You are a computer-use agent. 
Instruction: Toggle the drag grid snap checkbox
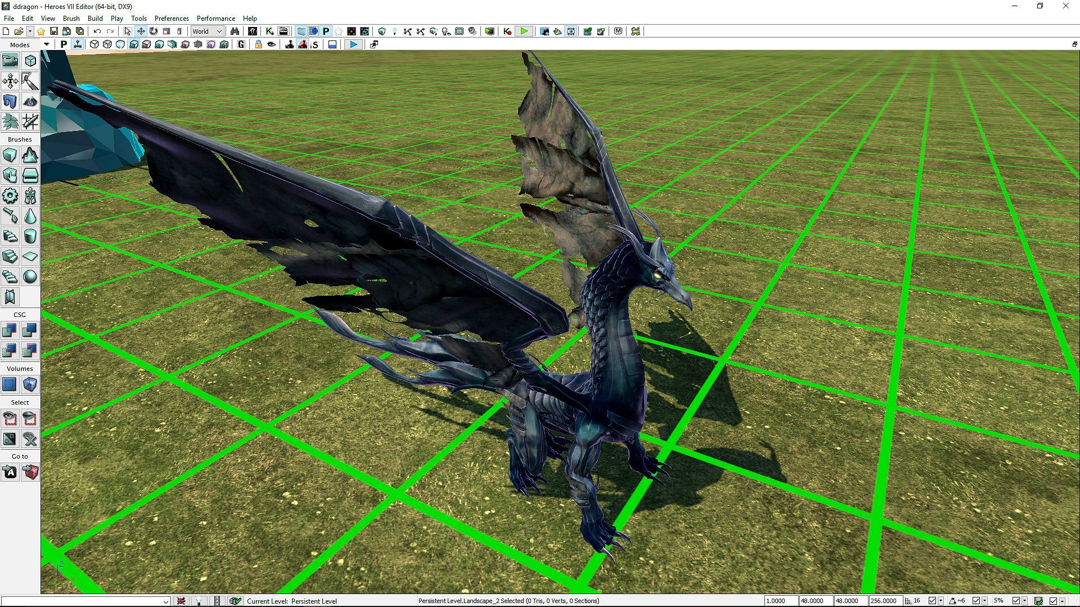pos(932,601)
